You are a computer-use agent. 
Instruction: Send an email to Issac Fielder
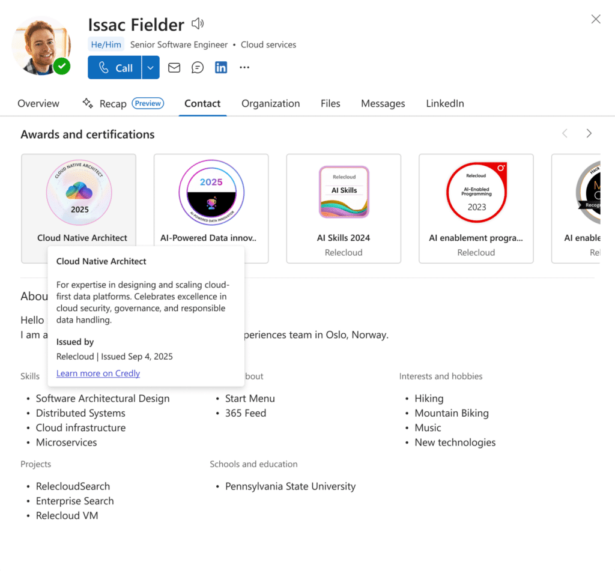[174, 67]
